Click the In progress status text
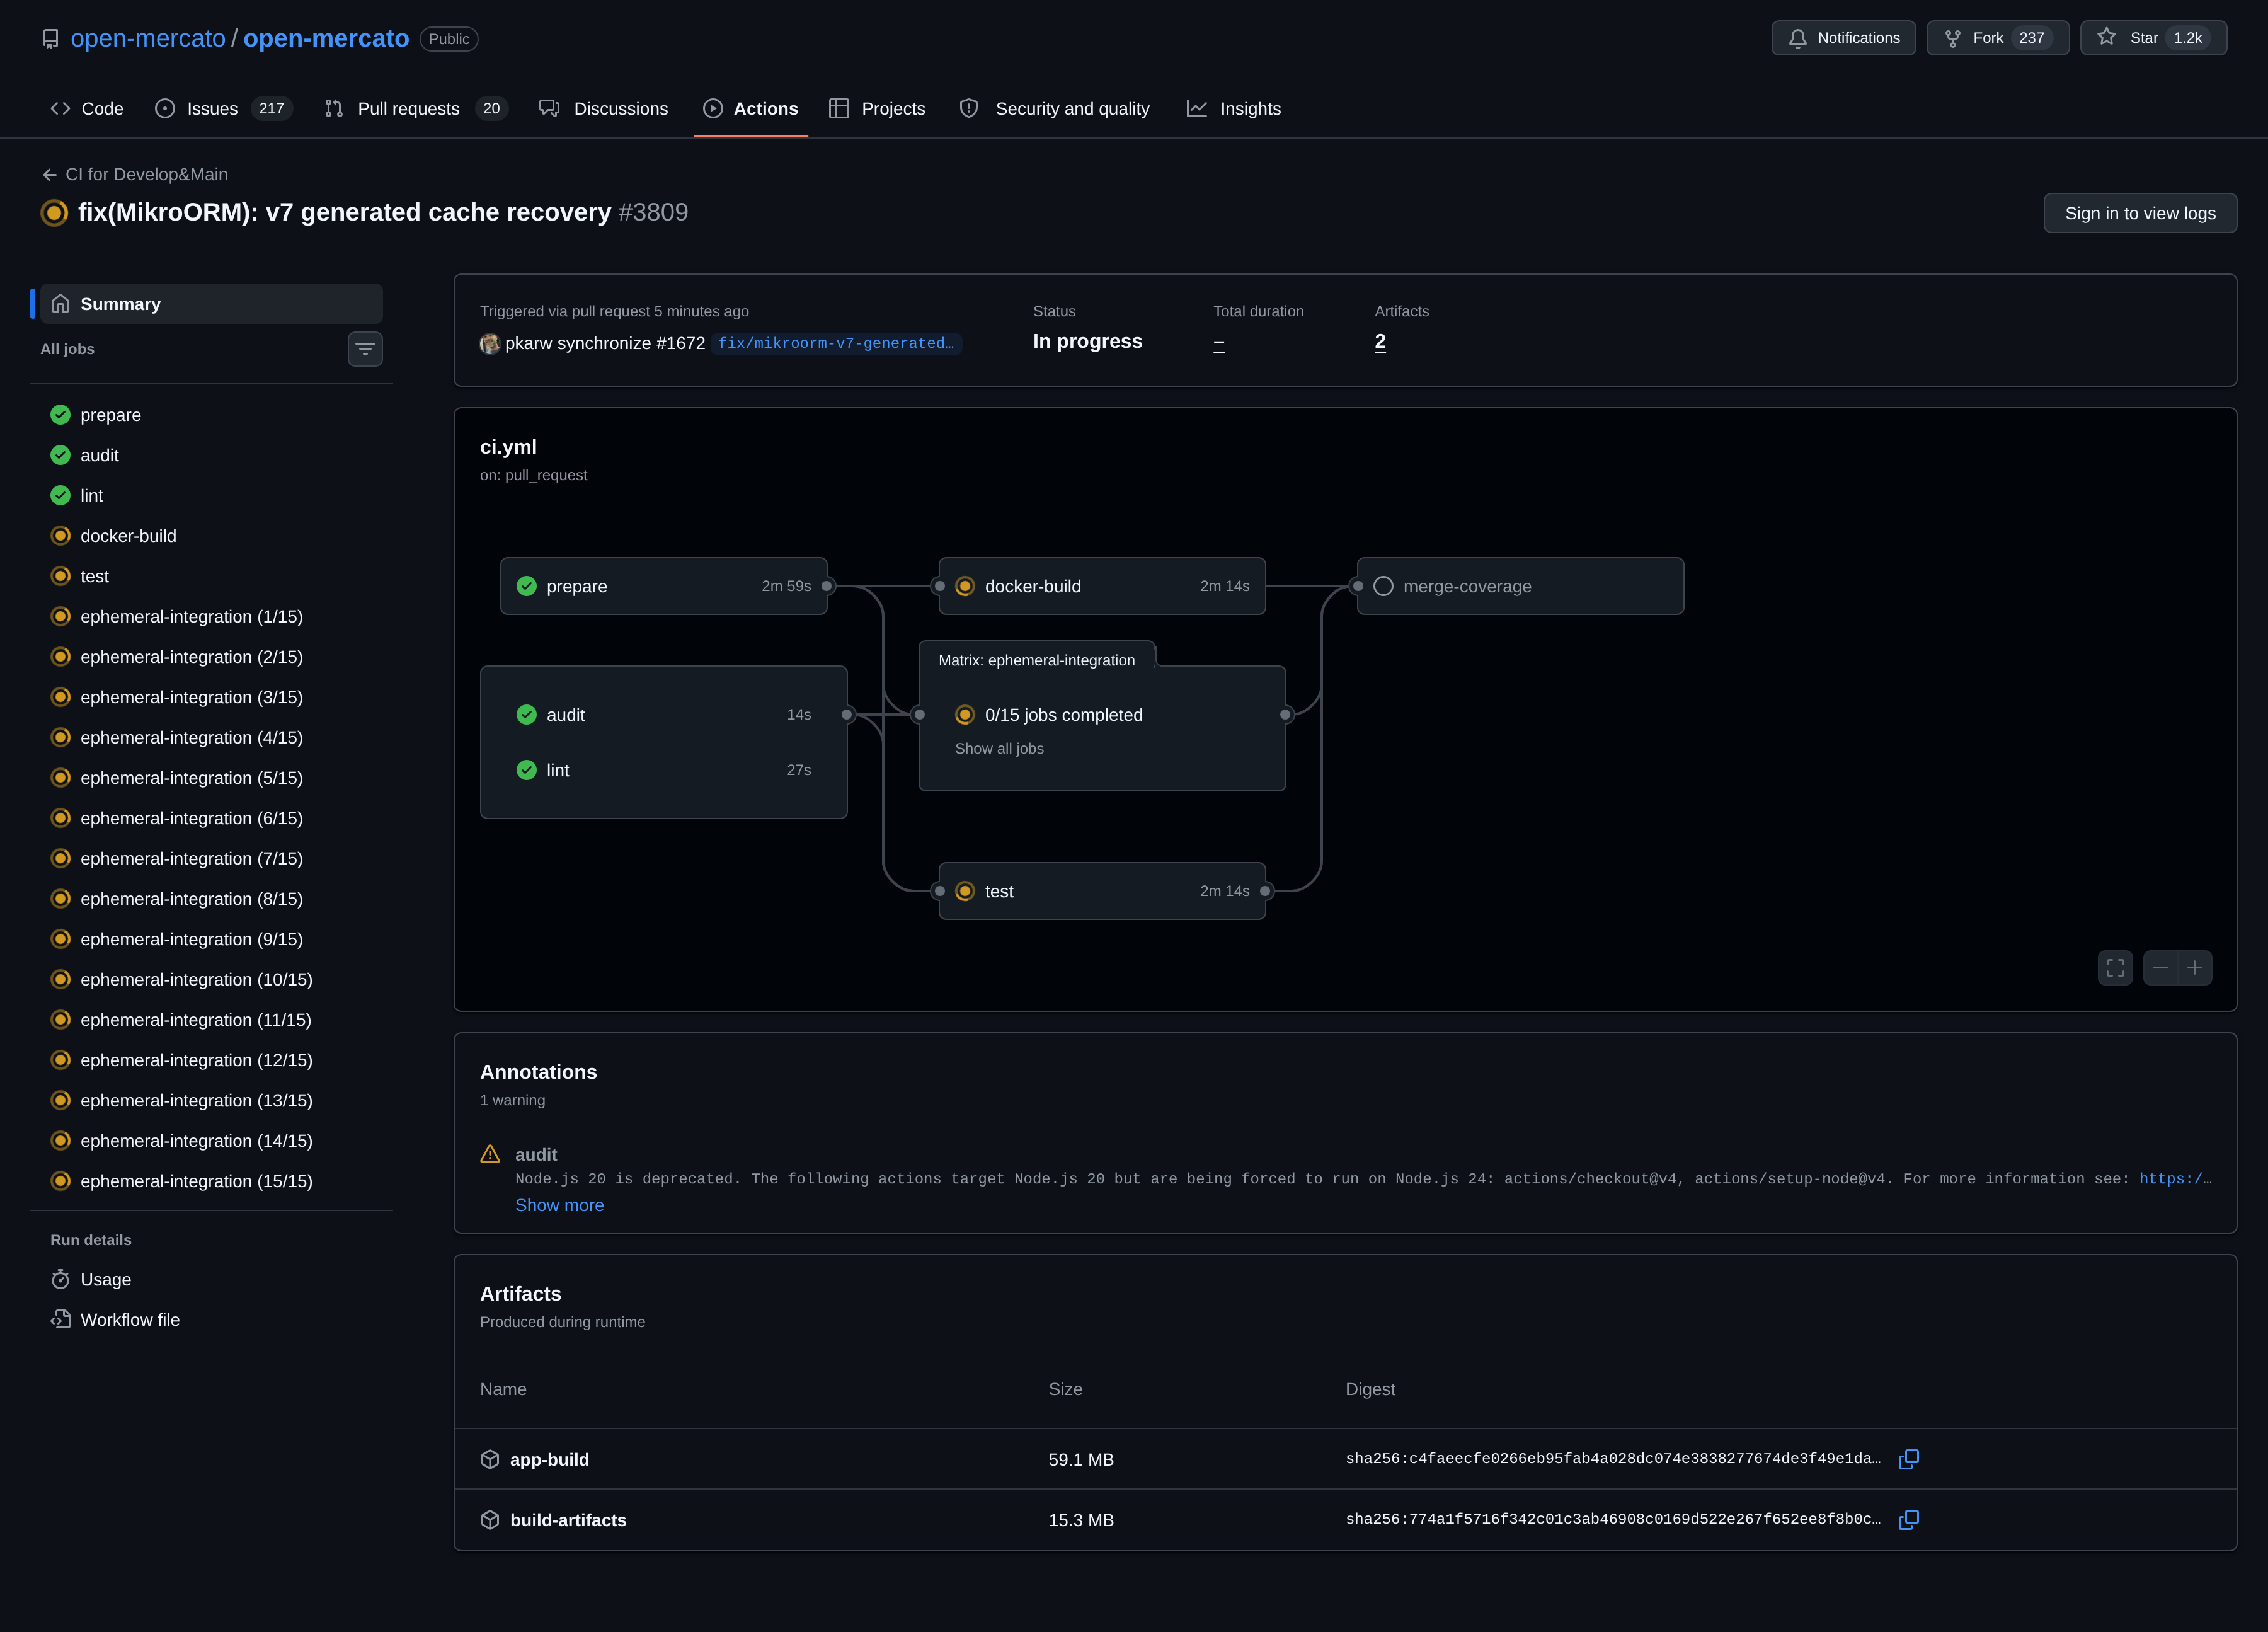Image resolution: width=2268 pixels, height=1632 pixels. (1087, 342)
